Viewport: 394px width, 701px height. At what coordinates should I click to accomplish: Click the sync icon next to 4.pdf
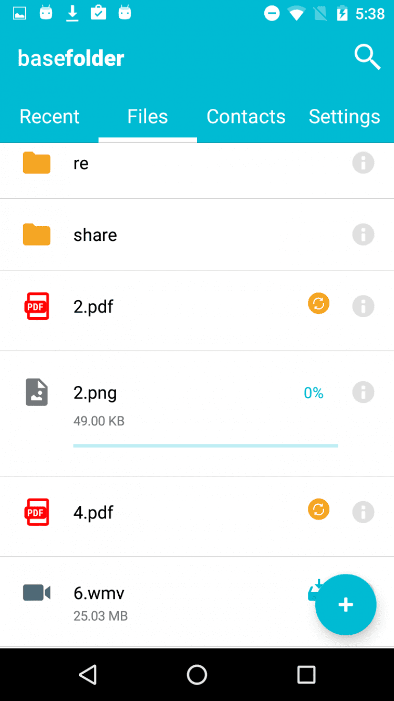point(318,510)
